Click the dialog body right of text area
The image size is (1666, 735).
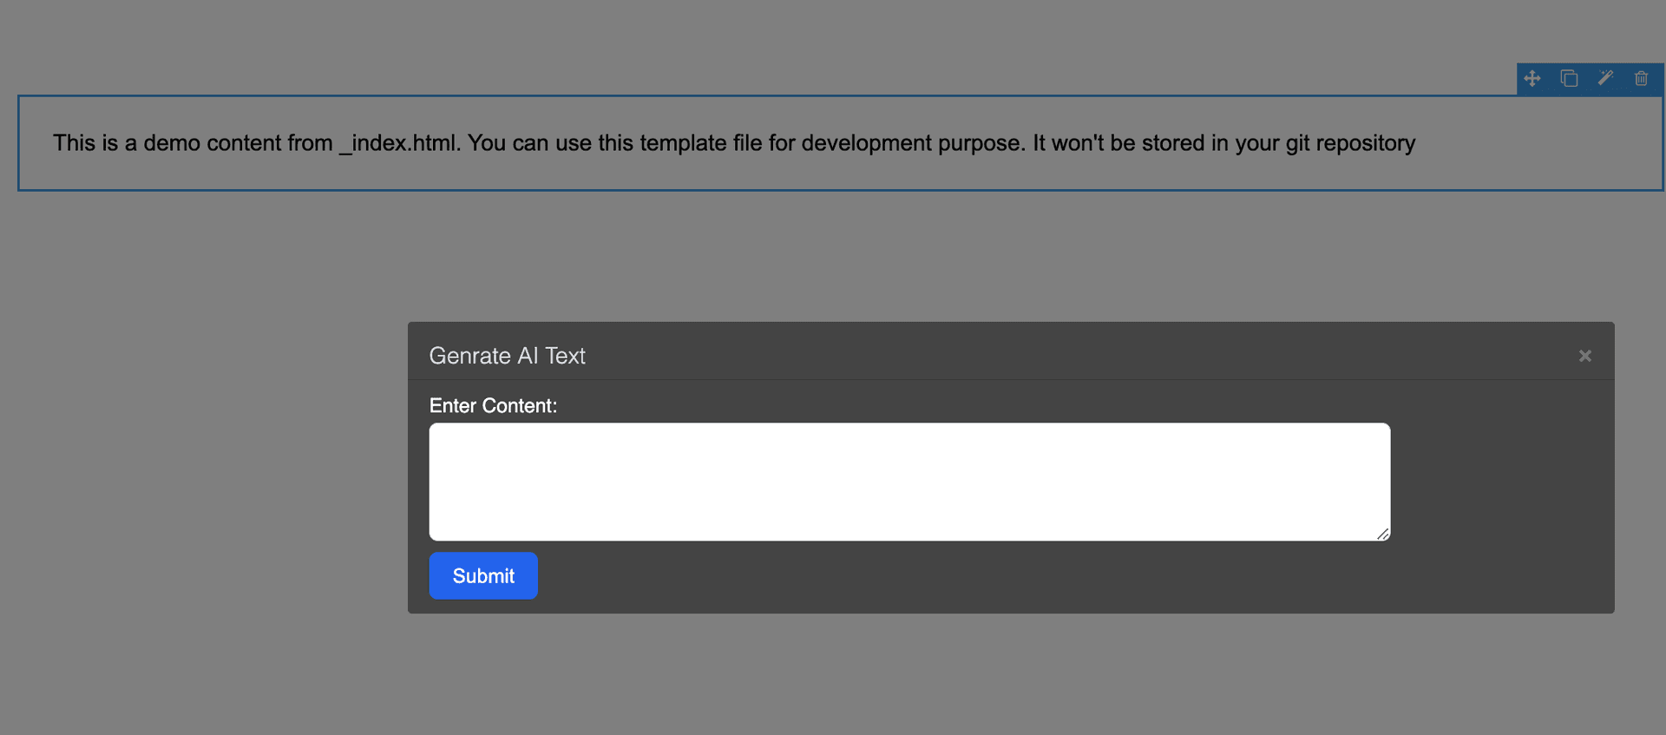coord(1501,482)
